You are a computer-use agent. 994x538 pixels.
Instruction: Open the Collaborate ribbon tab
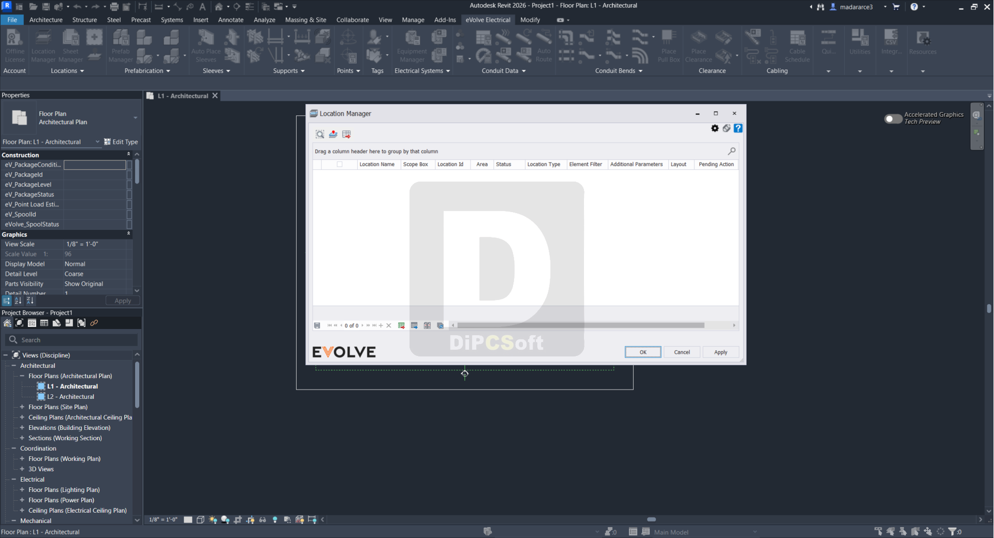click(x=353, y=20)
